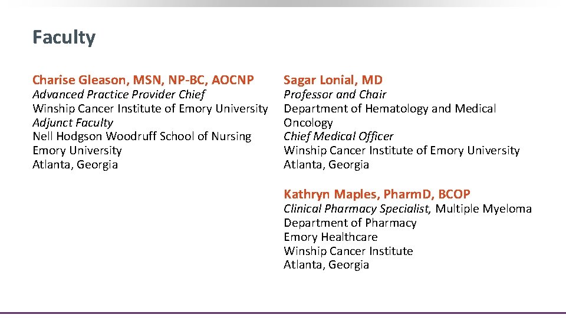This screenshot has height=318, width=566.
Task: Select the Department of Pharmacy line
Action: click(350, 223)
